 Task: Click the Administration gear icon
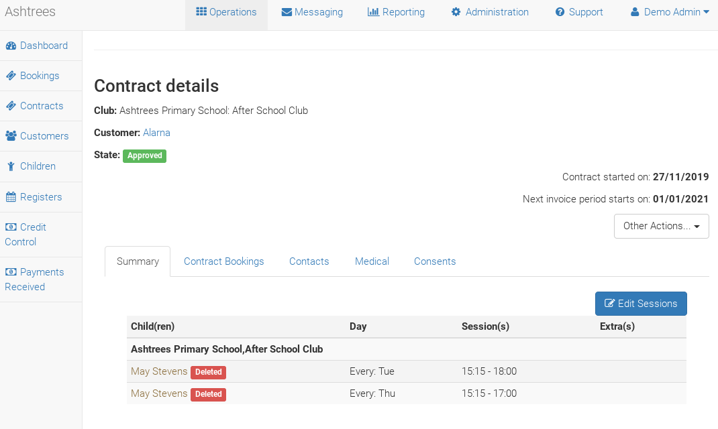click(456, 12)
